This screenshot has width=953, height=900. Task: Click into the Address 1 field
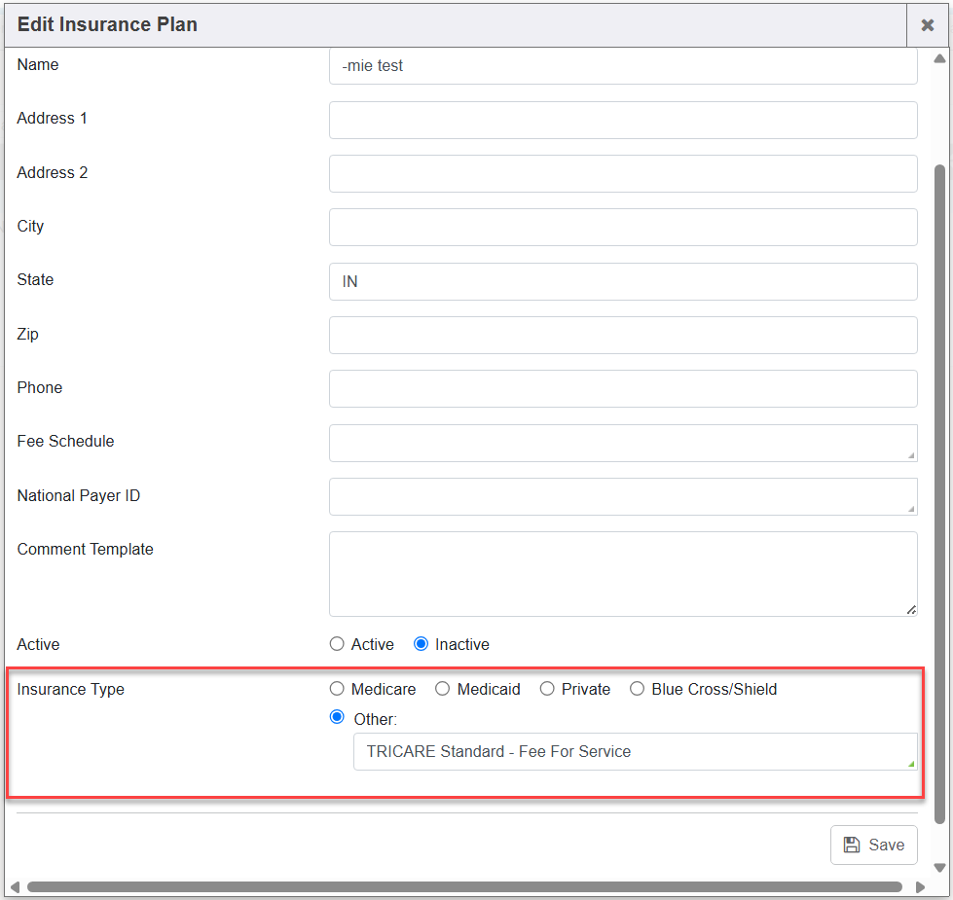623,121
